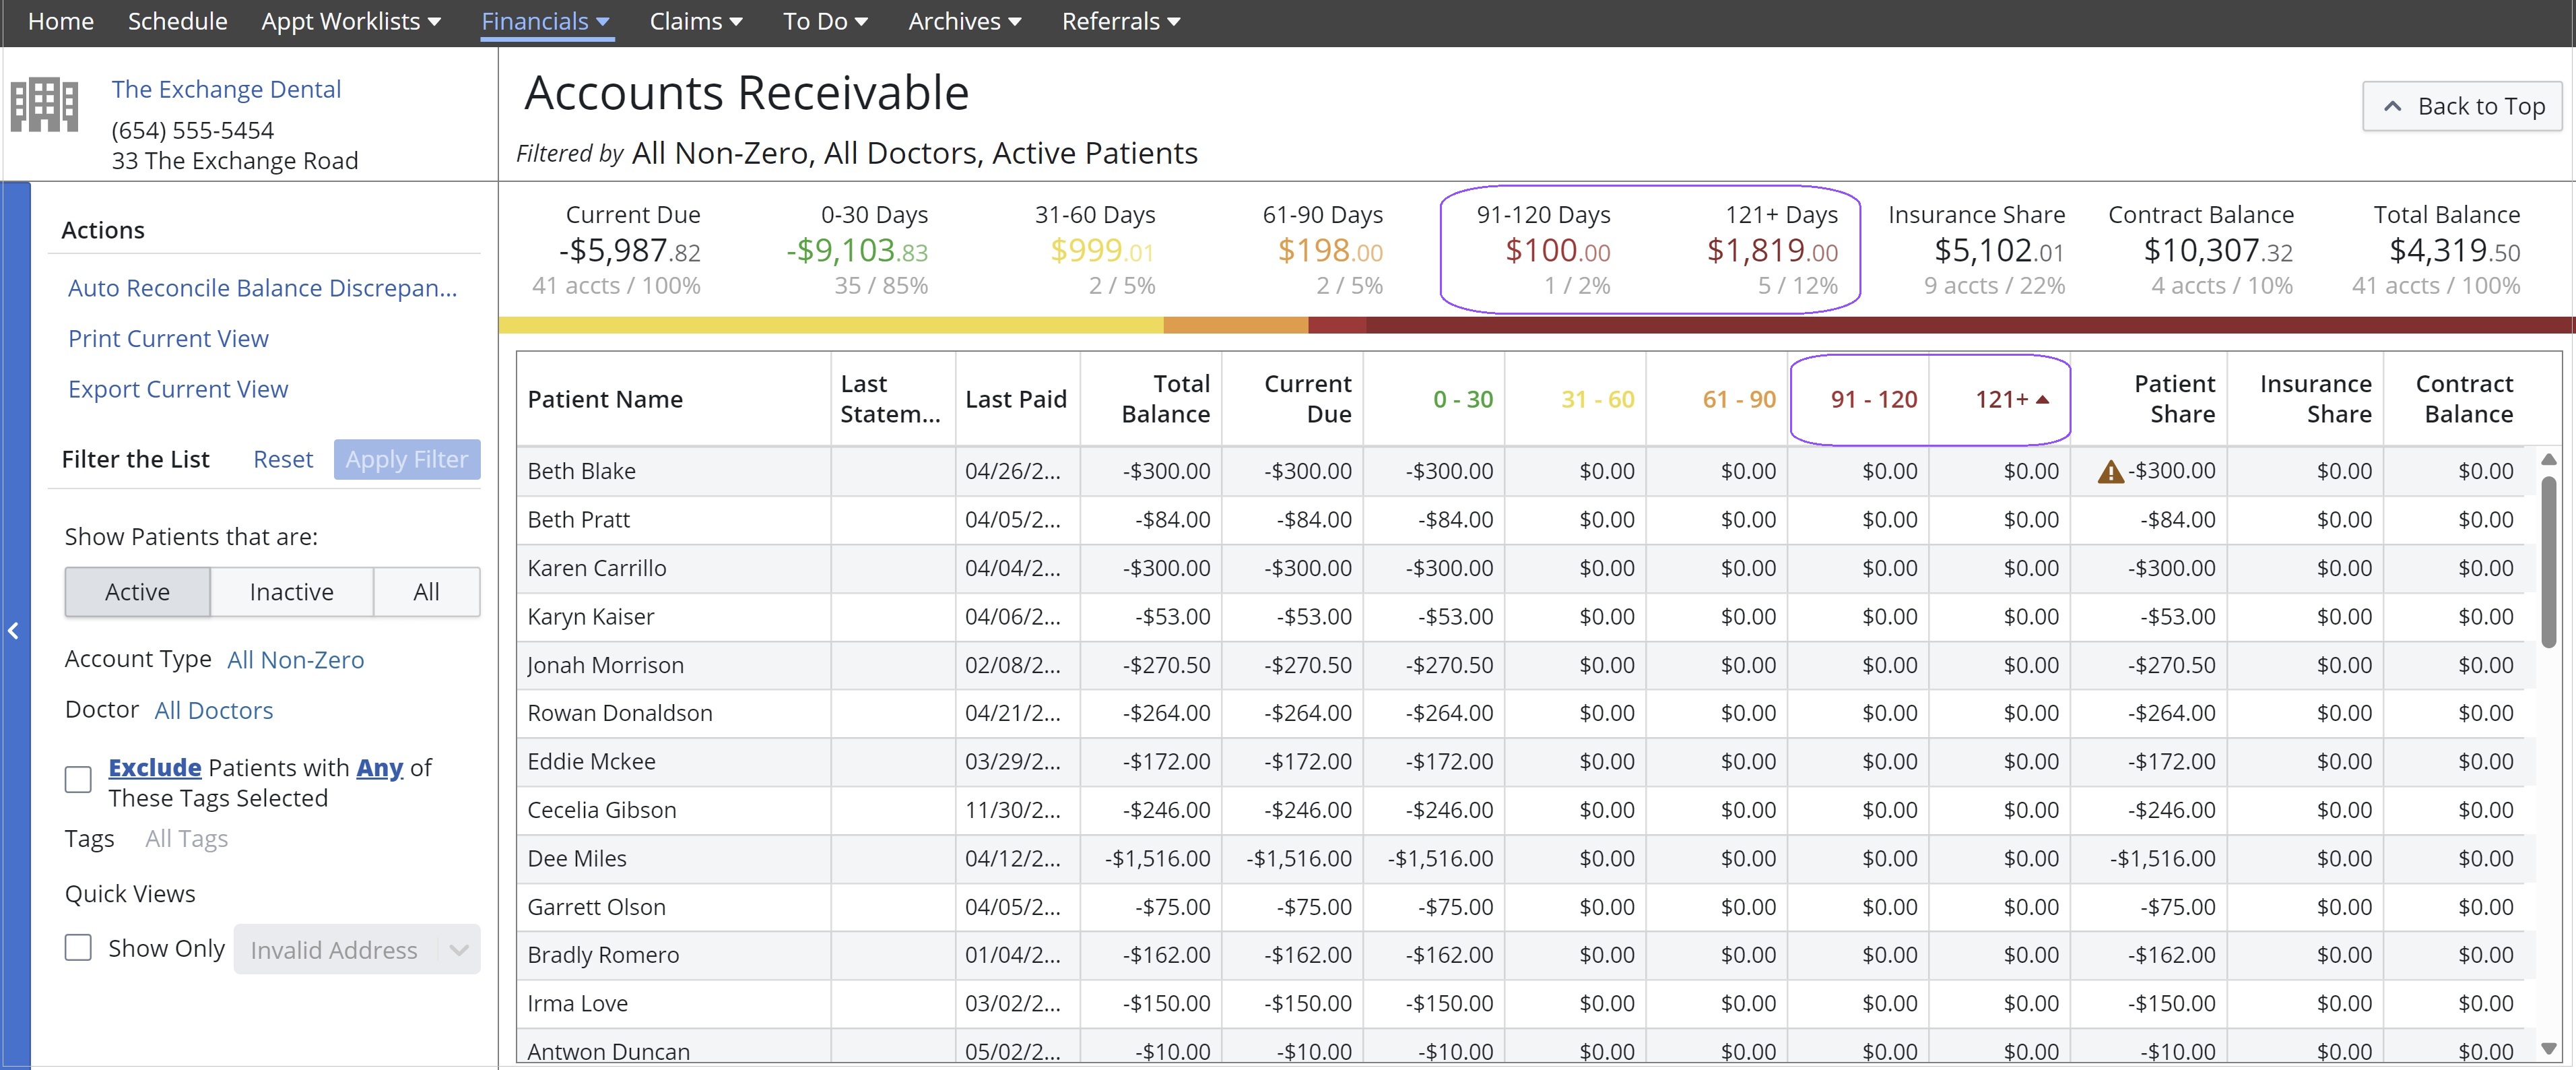Click the Exclude toggle word
This screenshot has width=2576, height=1070.
pos(155,767)
